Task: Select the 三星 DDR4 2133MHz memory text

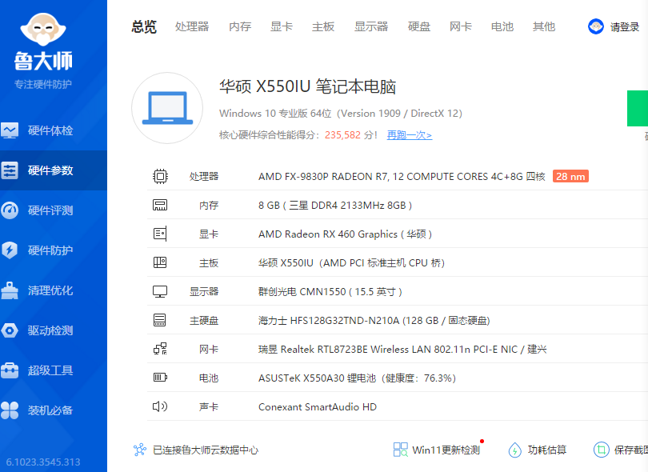Action: click(335, 206)
